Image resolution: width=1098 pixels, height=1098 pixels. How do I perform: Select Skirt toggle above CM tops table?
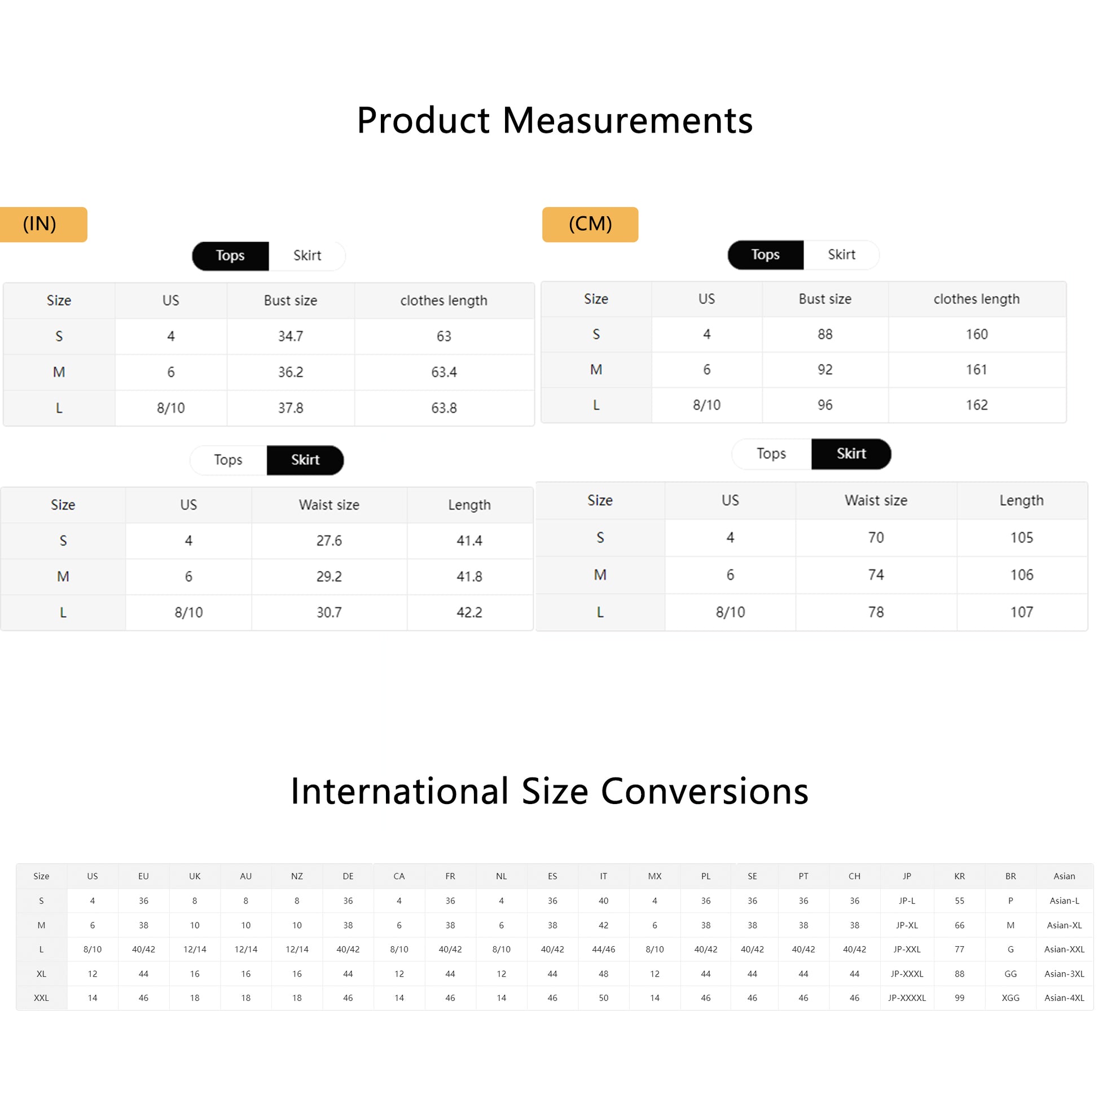click(x=841, y=254)
